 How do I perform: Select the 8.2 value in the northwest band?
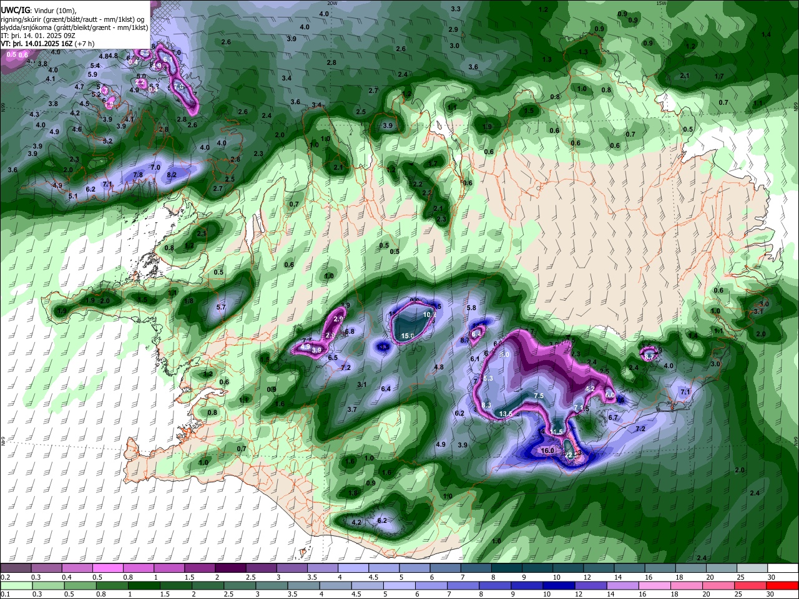[172, 175]
